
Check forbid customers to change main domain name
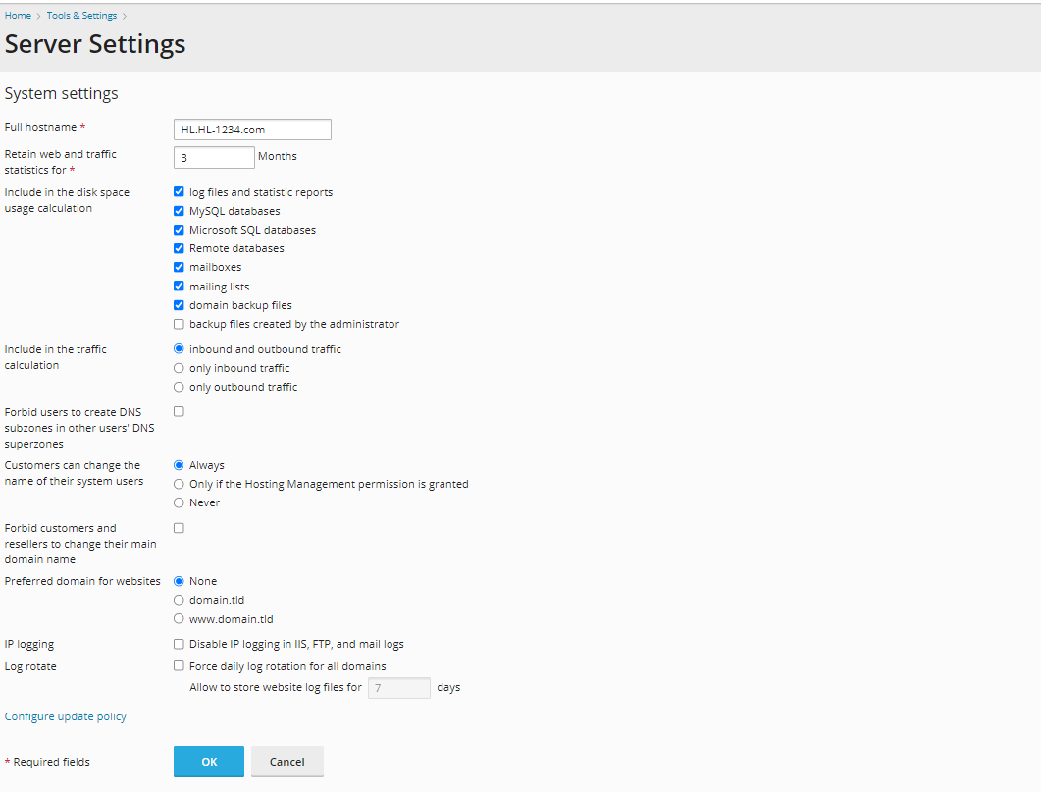click(x=179, y=527)
